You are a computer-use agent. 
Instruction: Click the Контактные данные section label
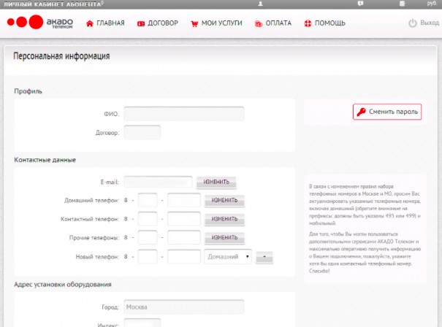[45, 160]
